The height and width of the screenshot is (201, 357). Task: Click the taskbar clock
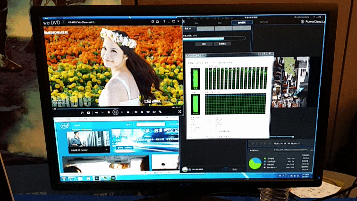tap(306, 175)
